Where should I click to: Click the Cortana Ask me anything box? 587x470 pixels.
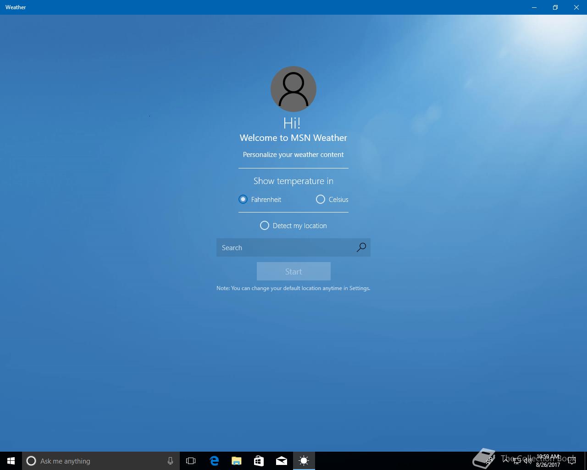tap(101, 461)
